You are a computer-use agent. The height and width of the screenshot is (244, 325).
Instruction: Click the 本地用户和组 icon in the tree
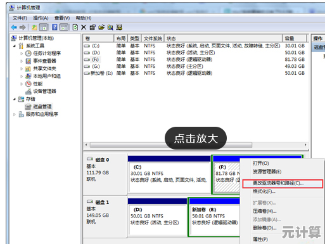click(28, 76)
